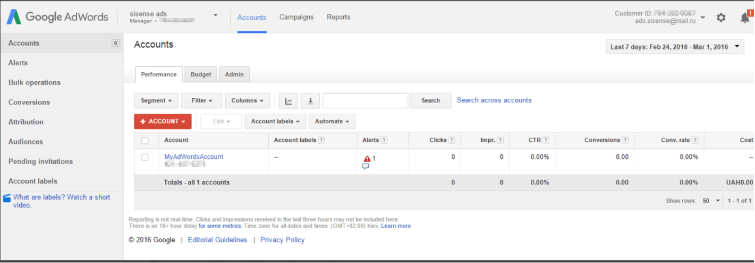Collapse the left sidebar panel
The image size is (755, 263).
point(116,43)
